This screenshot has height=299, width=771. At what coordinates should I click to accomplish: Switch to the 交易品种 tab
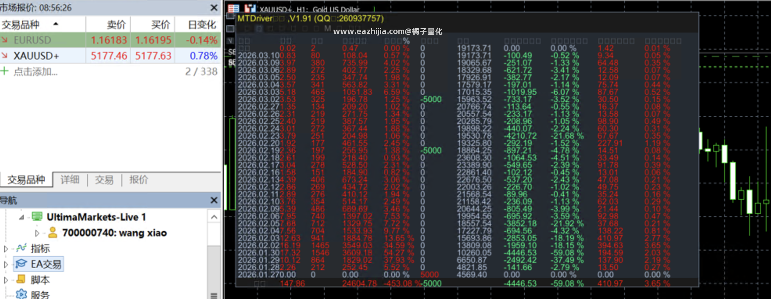click(26, 180)
